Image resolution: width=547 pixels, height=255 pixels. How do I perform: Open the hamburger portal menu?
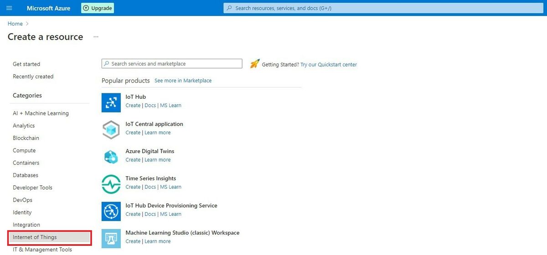click(x=9, y=8)
